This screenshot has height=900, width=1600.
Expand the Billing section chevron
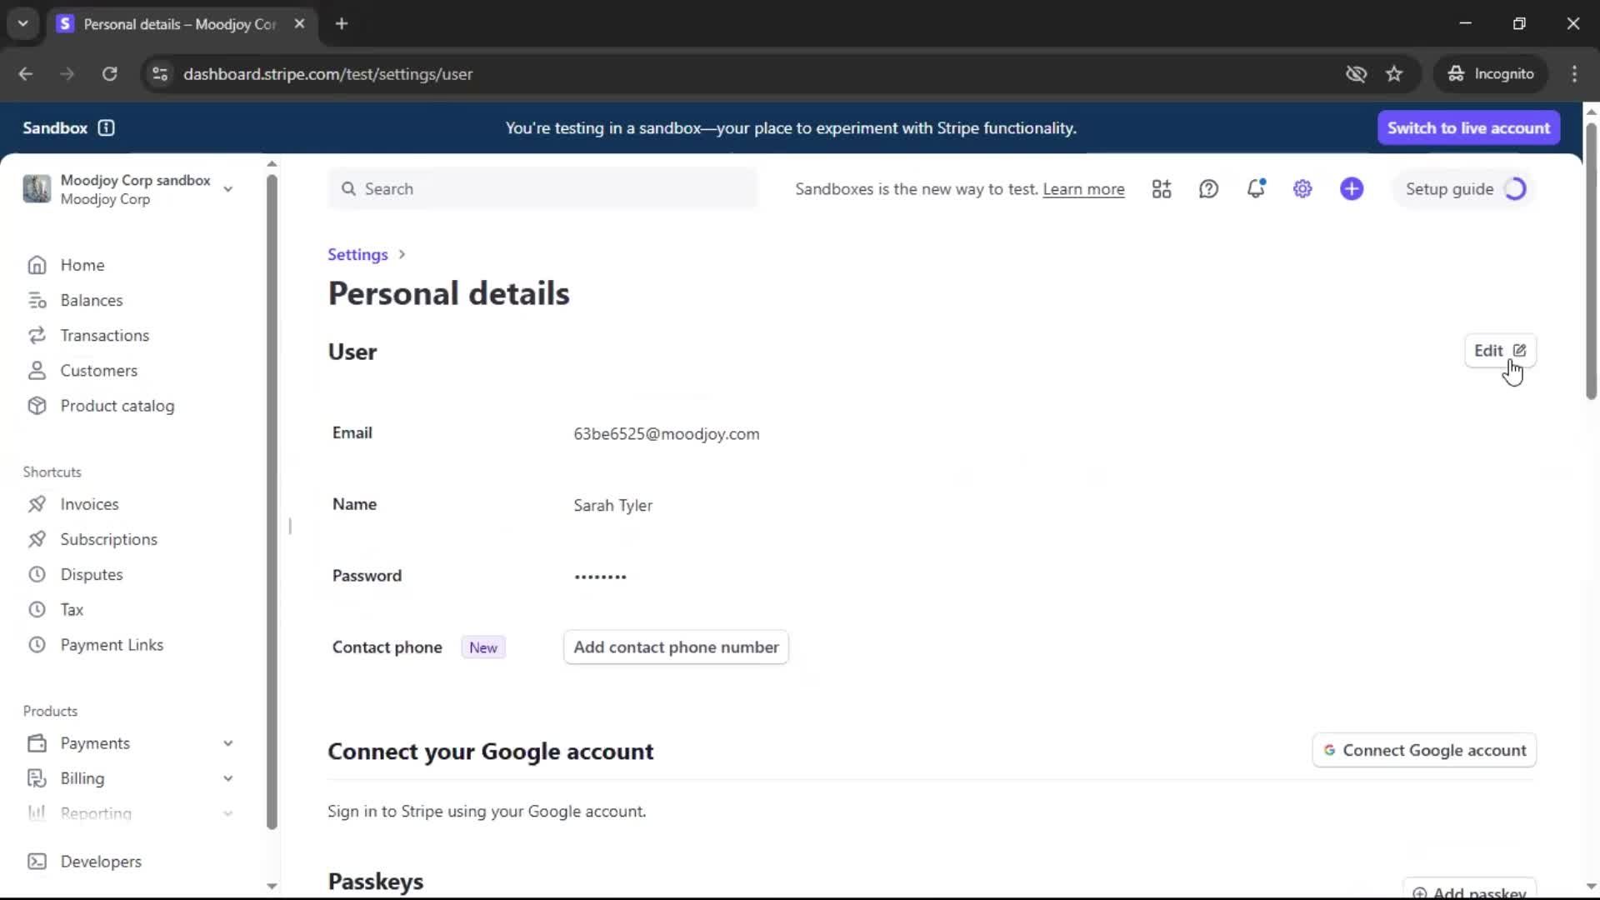pos(227,778)
